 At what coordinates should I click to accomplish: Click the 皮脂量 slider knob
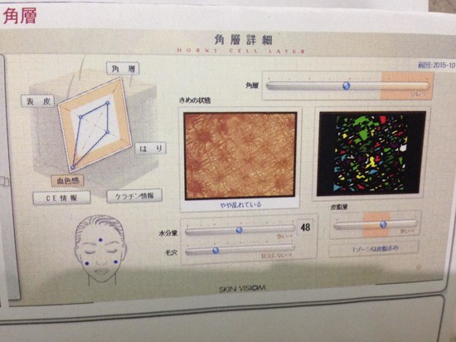tap(383, 224)
